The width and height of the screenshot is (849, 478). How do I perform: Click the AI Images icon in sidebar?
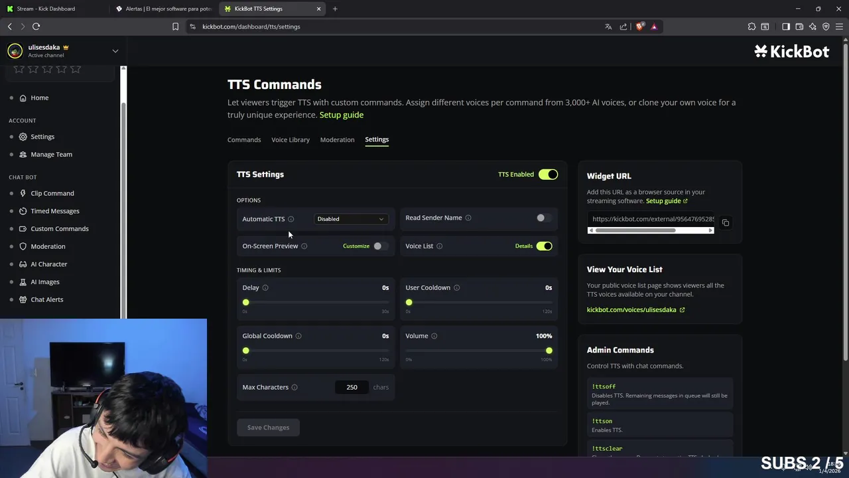pyautogui.click(x=23, y=281)
